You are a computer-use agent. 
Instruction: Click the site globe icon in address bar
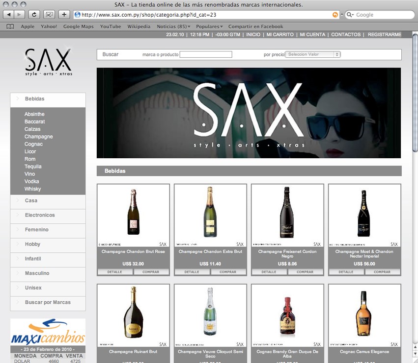pyautogui.click(x=77, y=15)
